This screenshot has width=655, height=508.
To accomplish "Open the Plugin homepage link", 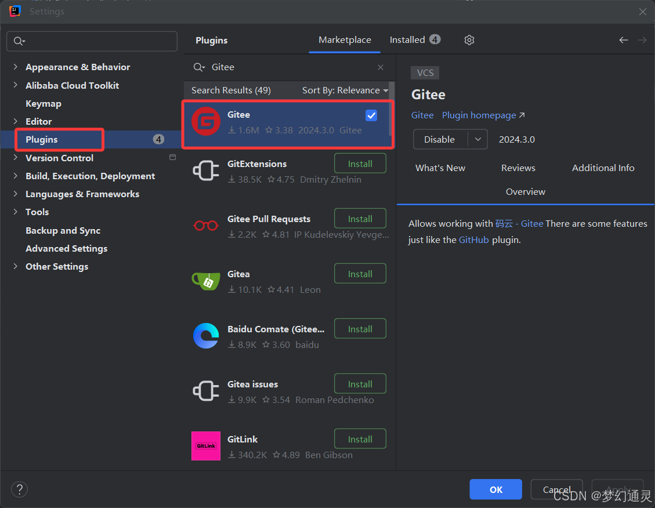I will point(483,115).
